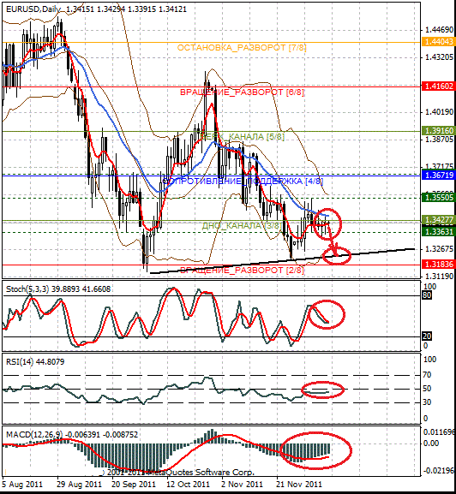Click the green 1.39160 price tag
The width and height of the screenshot is (456, 494).
[439, 130]
